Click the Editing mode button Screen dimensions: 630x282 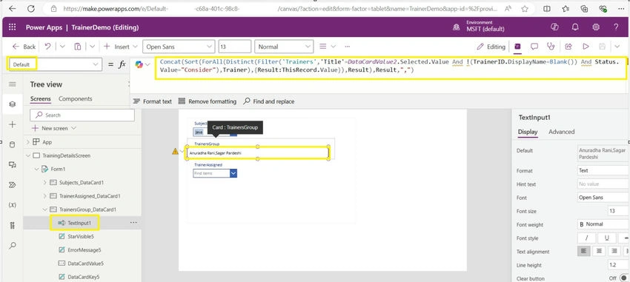click(491, 47)
